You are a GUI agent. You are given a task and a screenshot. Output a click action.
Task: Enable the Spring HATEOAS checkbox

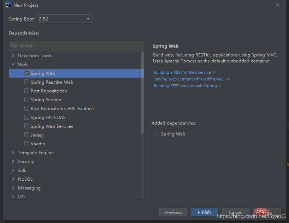click(x=27, y=117)
